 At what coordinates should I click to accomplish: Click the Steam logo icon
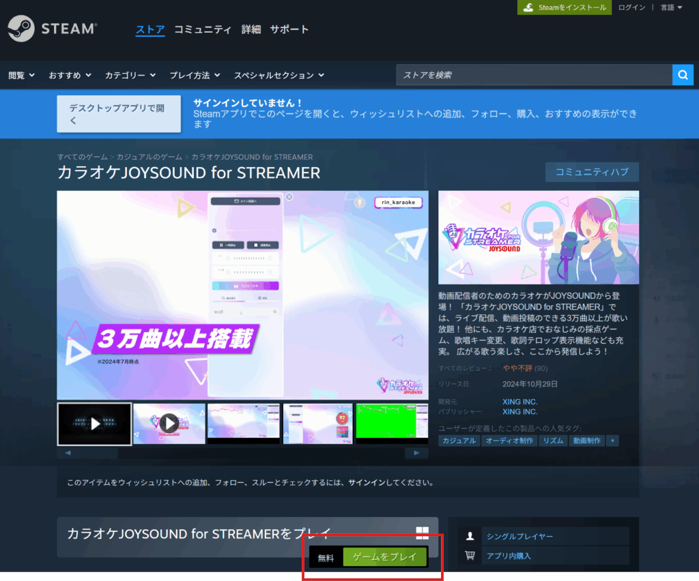click(x=21, y=29)
